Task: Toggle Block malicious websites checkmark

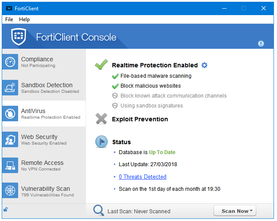Action: [115, 86]
